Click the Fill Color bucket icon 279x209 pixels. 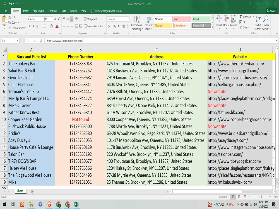51,26
